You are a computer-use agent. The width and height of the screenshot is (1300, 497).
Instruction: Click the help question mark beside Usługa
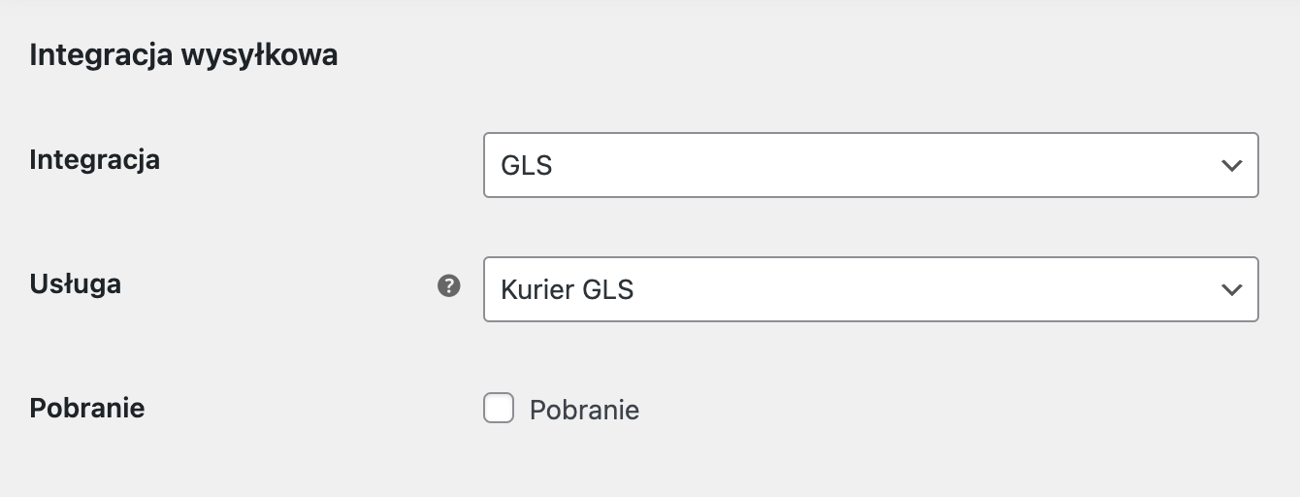tap(449, 285)
